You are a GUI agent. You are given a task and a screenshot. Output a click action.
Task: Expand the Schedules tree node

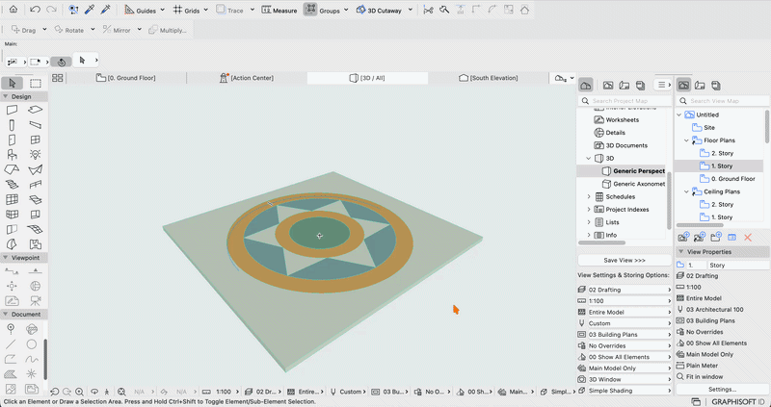click(589, 197)
